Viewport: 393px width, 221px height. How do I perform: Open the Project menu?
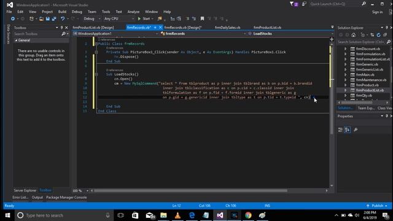(47, 12)
